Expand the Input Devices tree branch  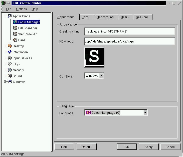tap(5, 58)
